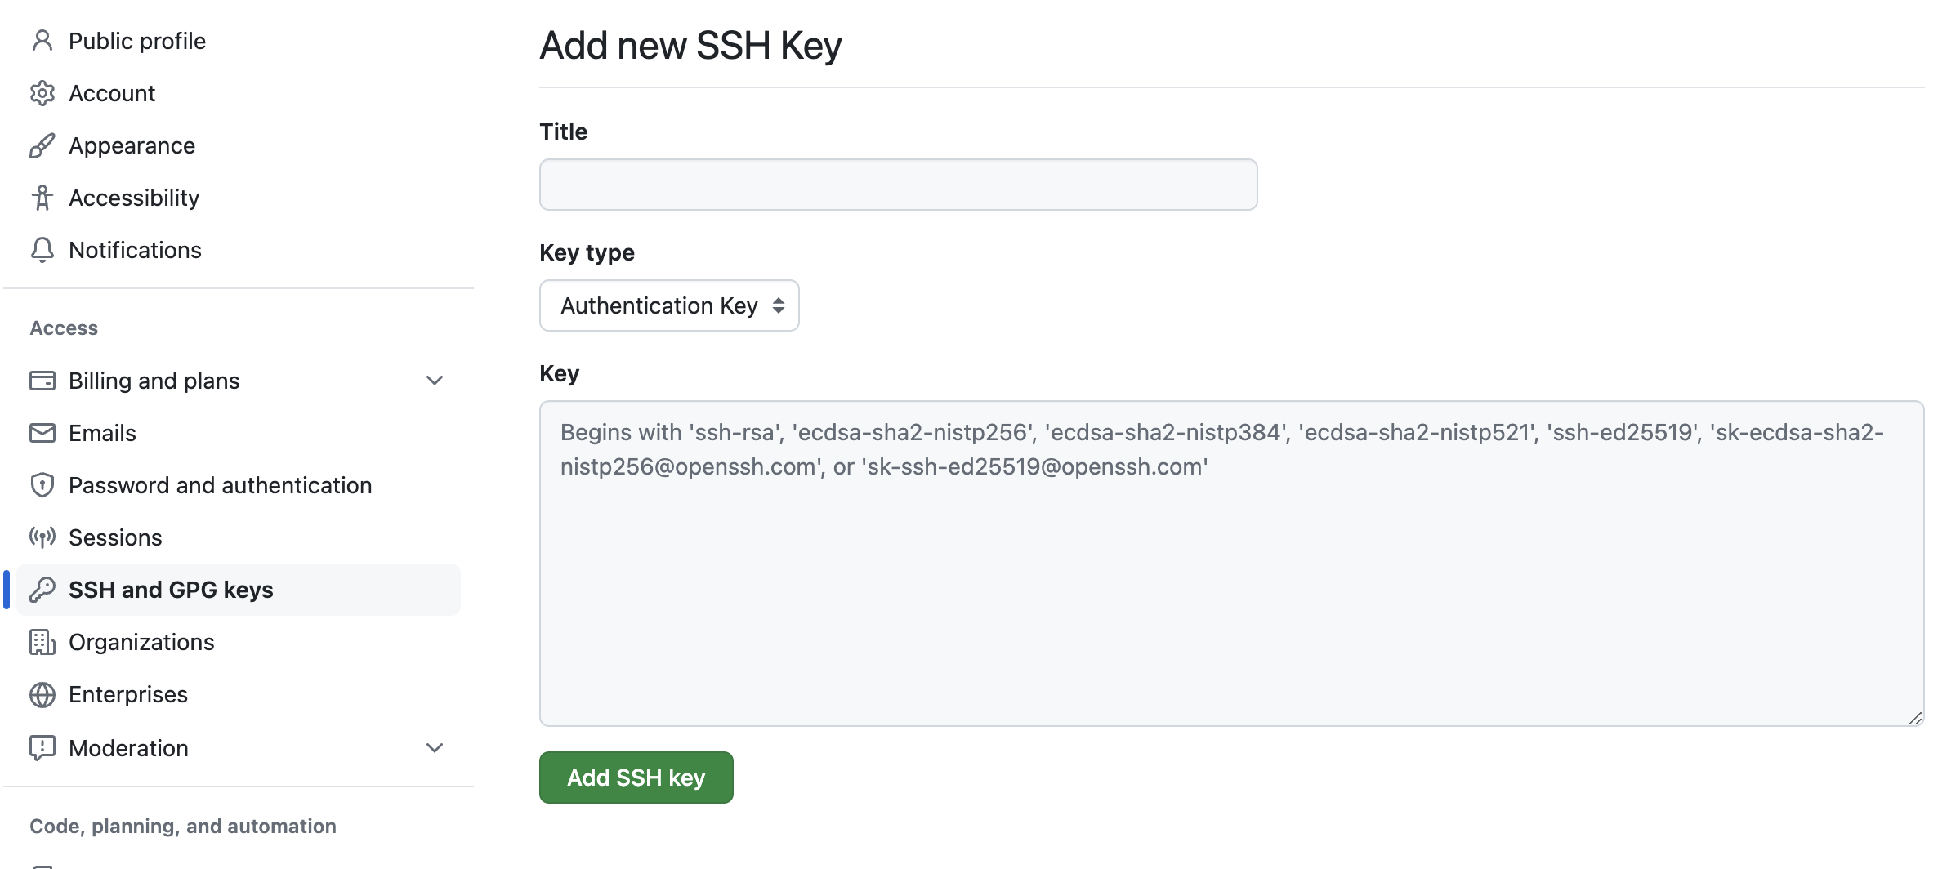The height and width of the screenshot is (869, 1938).
Task: Click the Appearance paintbrush icon
Action: (x=42, y=145)
